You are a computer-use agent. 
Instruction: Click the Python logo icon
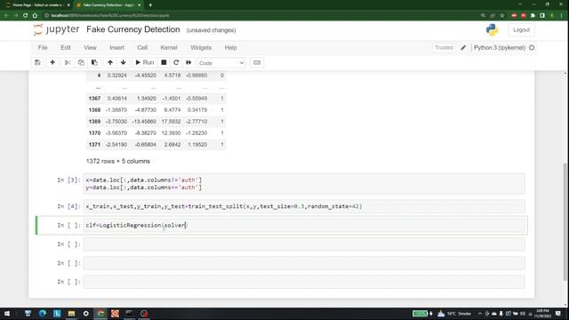coord(492,29)
